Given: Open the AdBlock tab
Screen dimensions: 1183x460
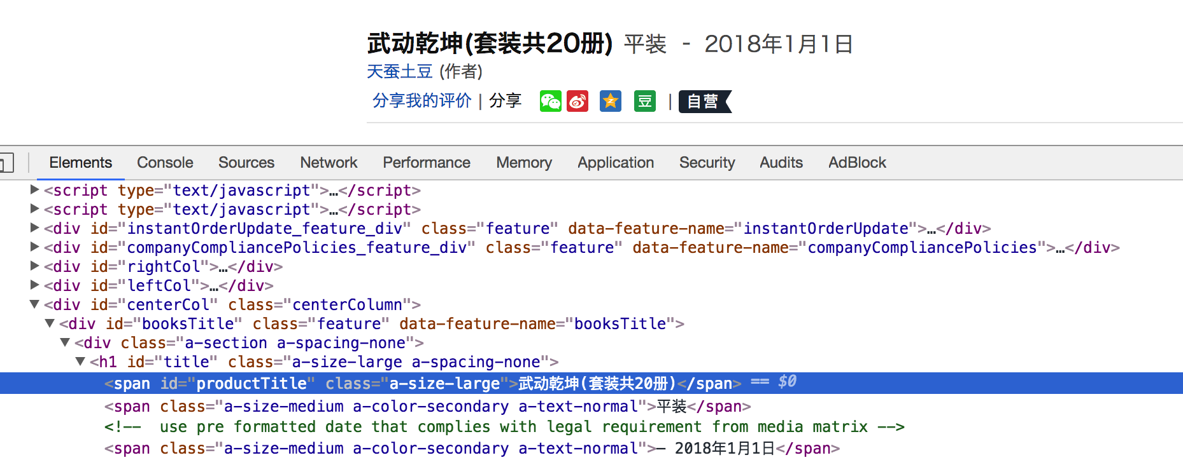Looking at the screenshot, I should click(857, 163).
